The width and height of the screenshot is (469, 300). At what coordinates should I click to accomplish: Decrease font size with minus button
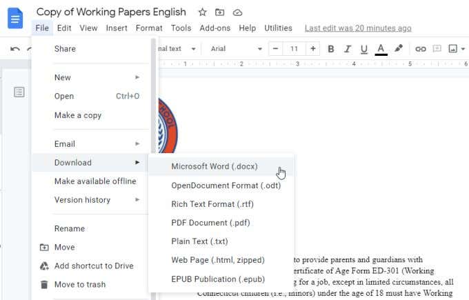[x=276, y=48]
